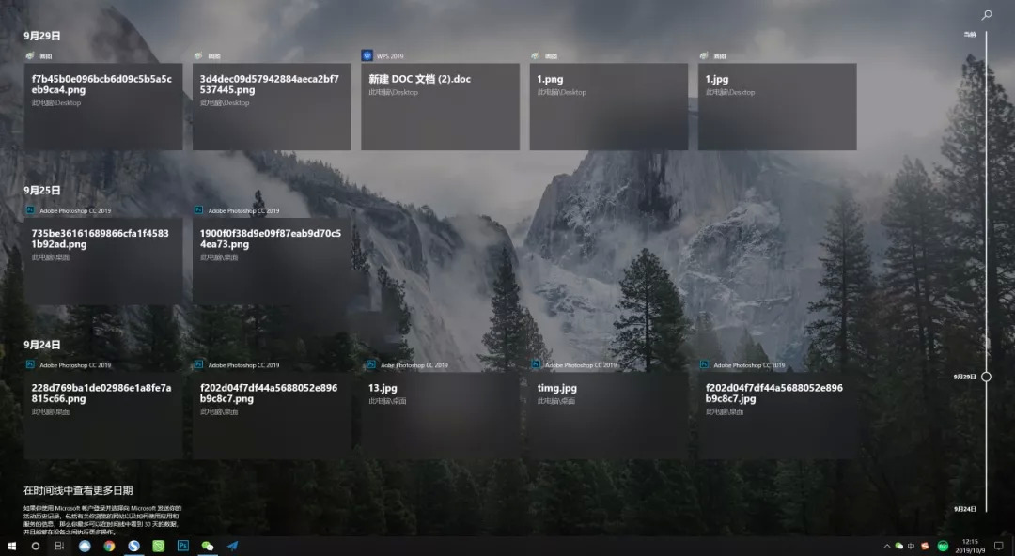Open the 735be36161689866cfa1f45831b92ad.png card
Viewport: 1015px width, 556px height.
click(x=103, y=261)
